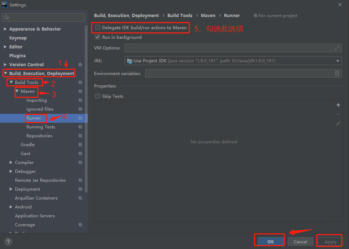
Task: Click the Apply button
Action: [x=330, y=242]
